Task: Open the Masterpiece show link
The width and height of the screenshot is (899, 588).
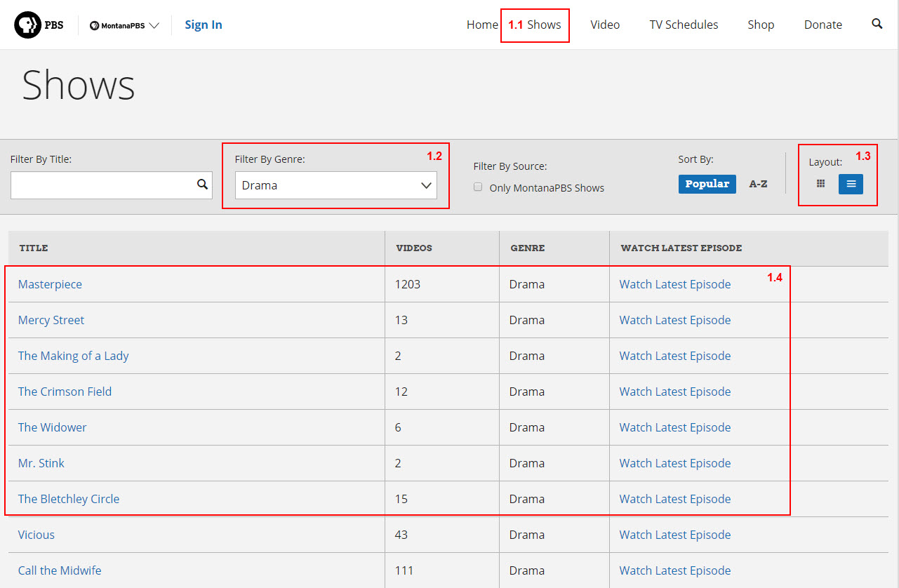Action: click(x=50, y=284)
